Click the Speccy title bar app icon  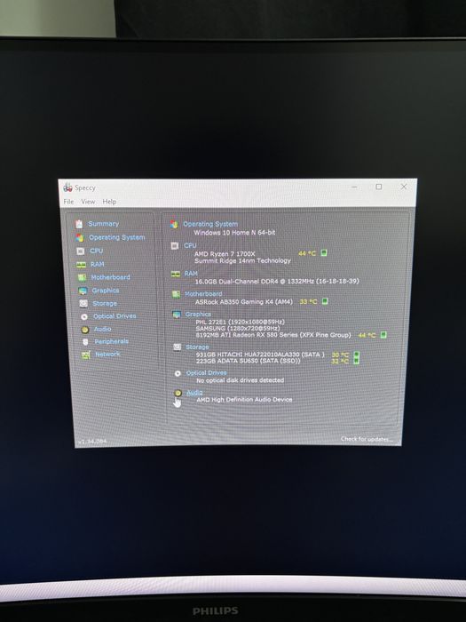point(67,187)
